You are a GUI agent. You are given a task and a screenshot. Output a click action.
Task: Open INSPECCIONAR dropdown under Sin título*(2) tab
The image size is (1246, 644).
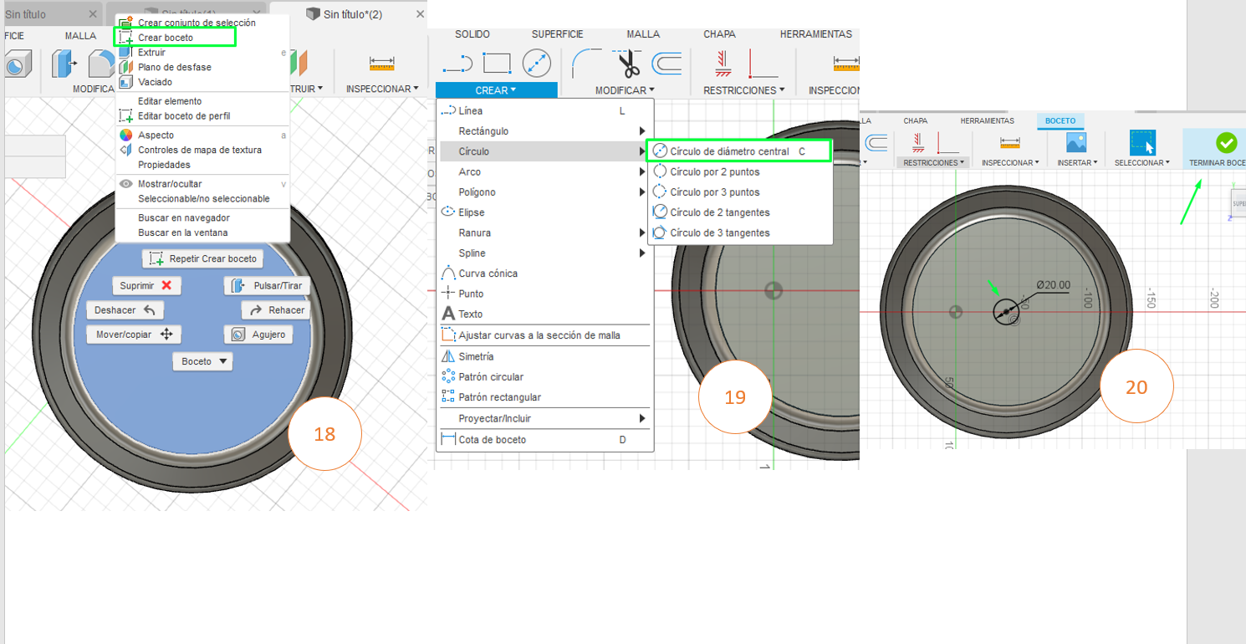click(x=382, y=89)
